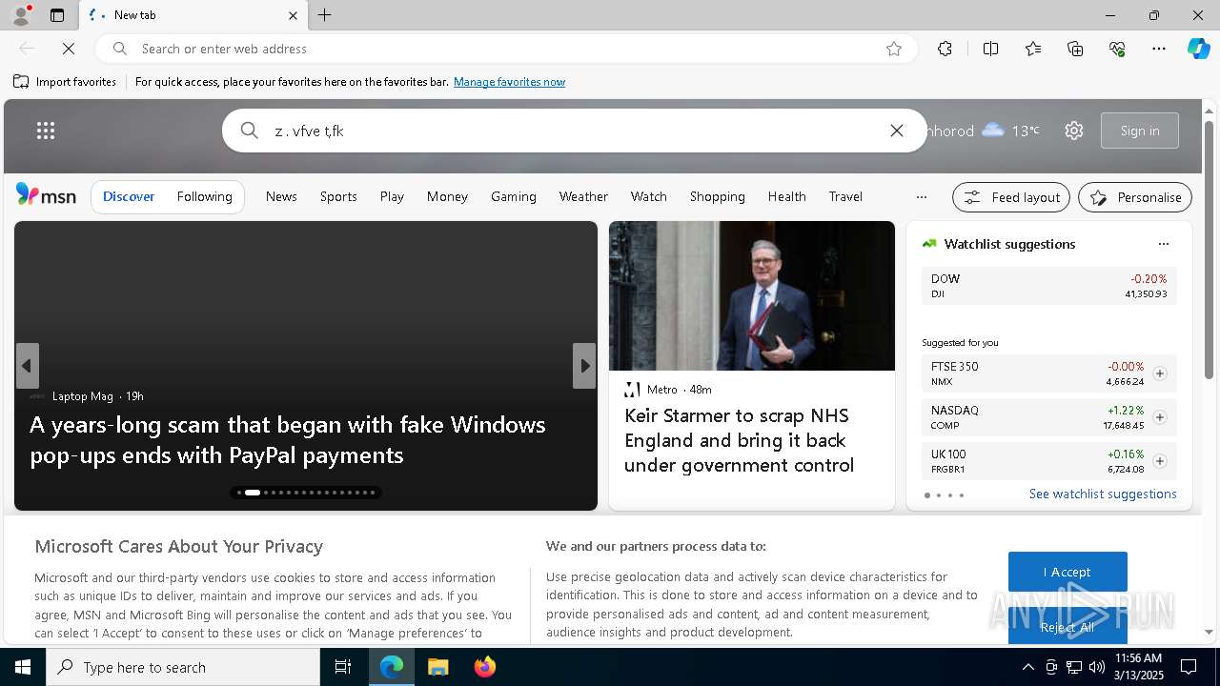Open the Sports category
This screenshot has width=1220, height=686.
338,196
